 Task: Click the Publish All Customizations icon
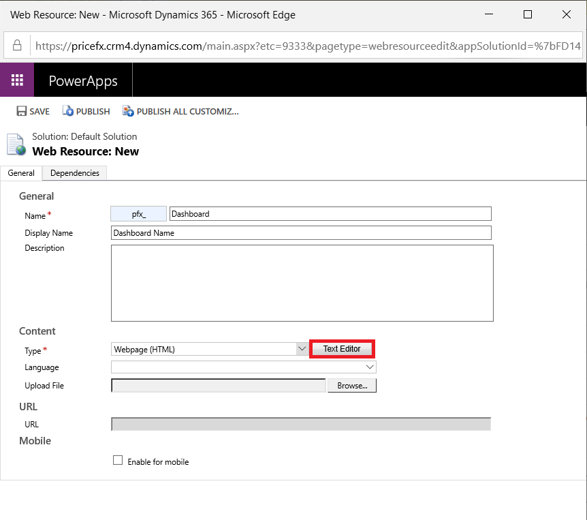(x=127, y=111)
